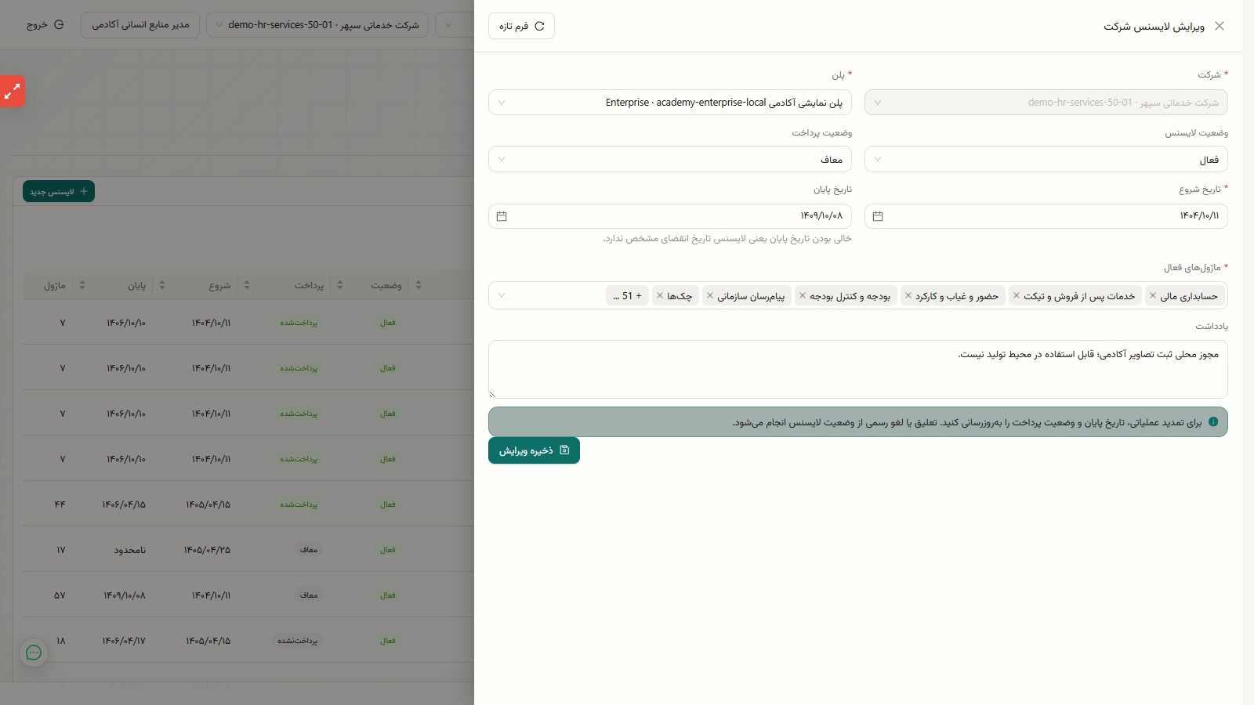
Task: Open the پلن plan dropdown
Action: coord(670,103)
